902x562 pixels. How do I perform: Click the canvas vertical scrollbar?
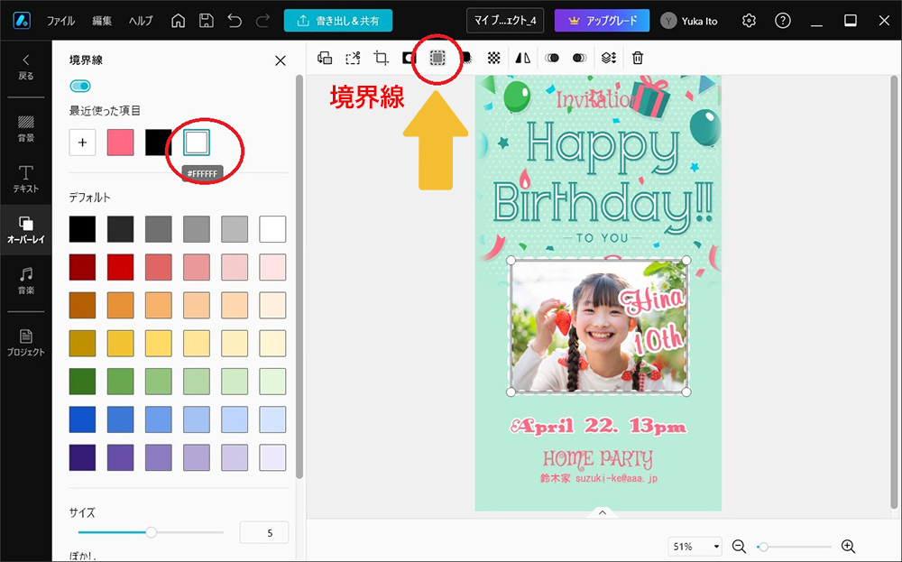point(894,292)
